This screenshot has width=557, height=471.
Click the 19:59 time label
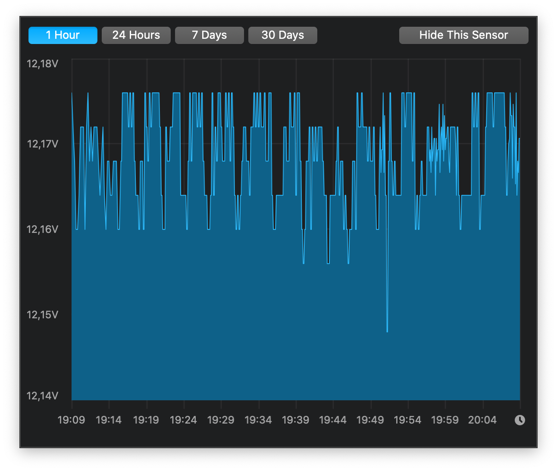click(445, 420)
